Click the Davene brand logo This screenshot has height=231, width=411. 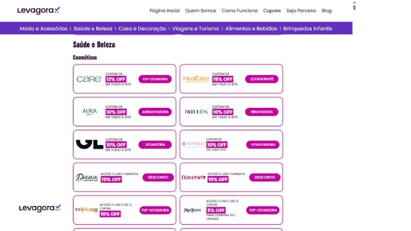(x=194, y=178)
